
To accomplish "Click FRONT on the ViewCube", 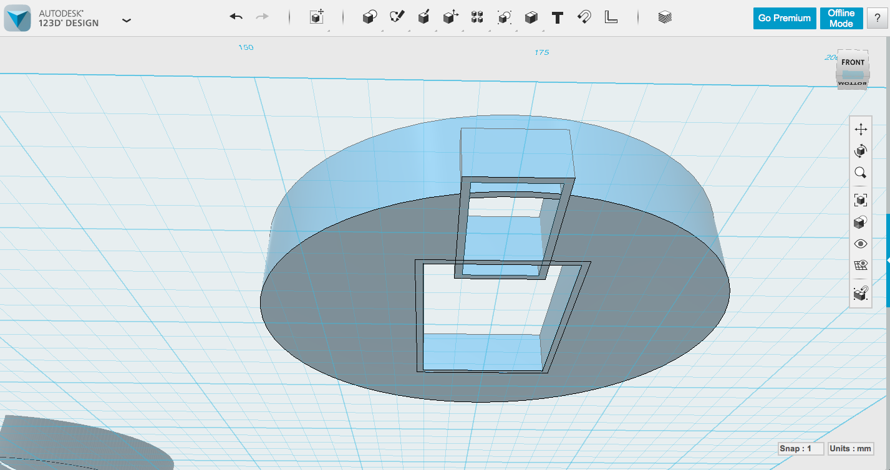I will tap(853, 62).
